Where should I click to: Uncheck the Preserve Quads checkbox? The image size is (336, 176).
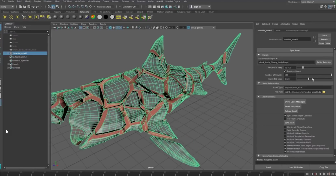pyautogui.click(x=285, y=71)
